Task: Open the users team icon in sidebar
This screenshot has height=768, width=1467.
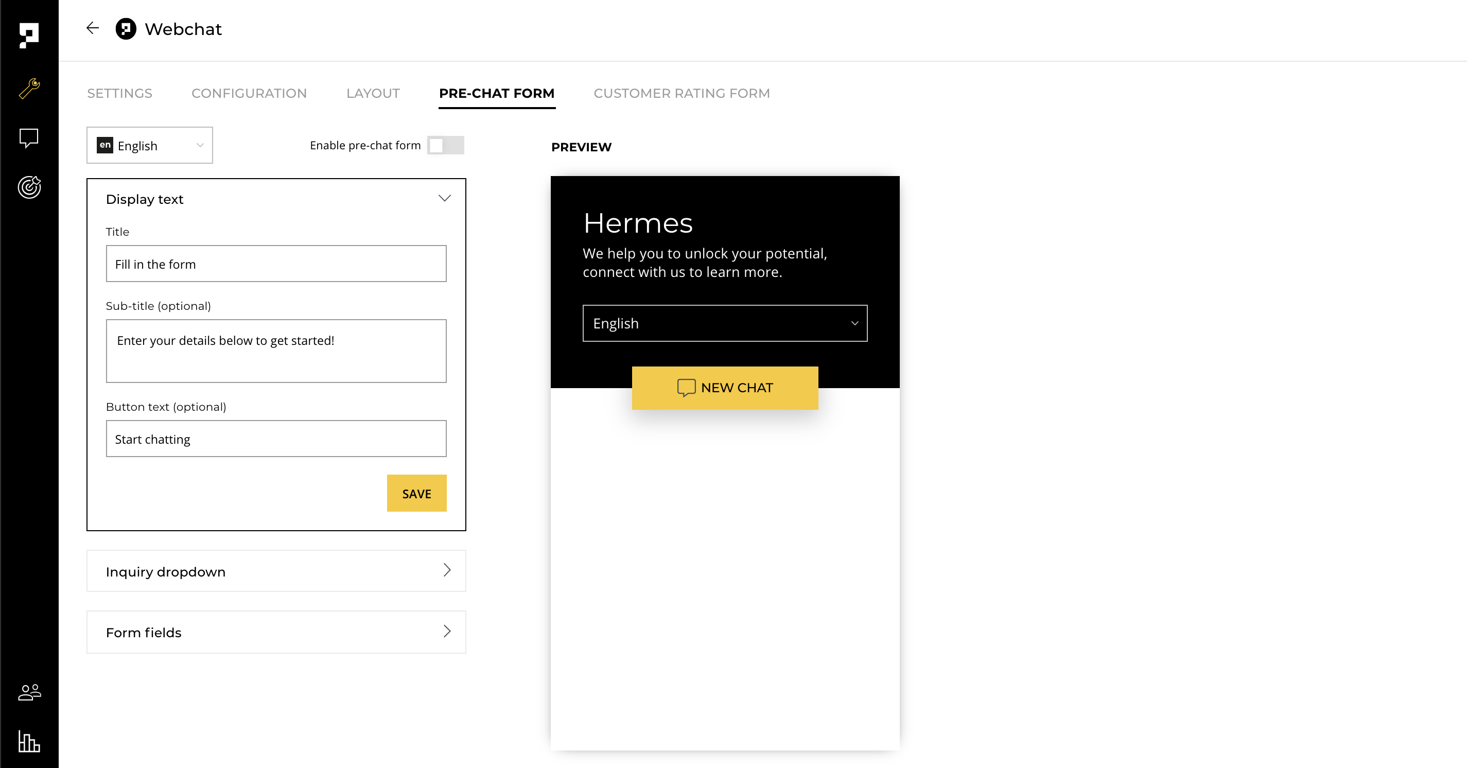Action: (29, 692)
